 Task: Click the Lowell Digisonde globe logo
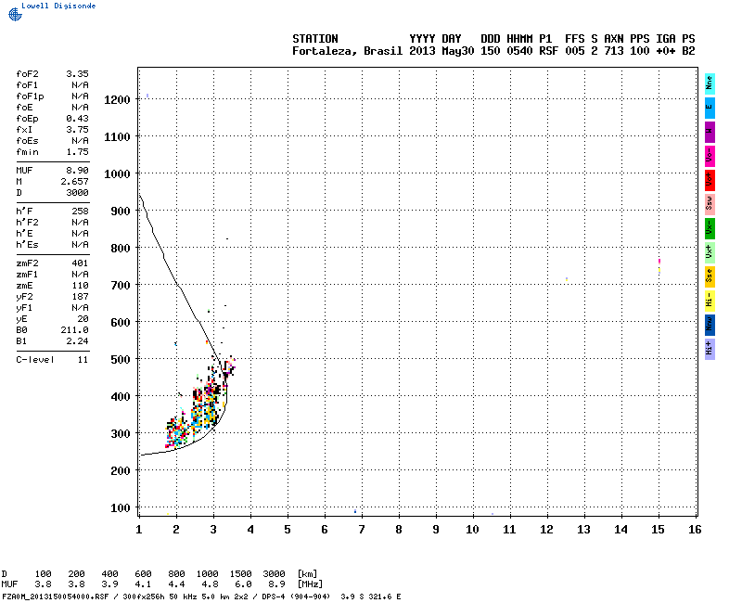coord(15,15)
